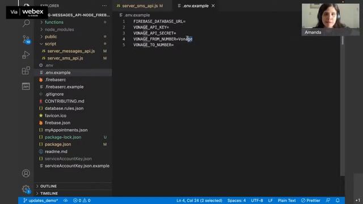Click the feedback icon in status bar
363x204 pixels.
328,201
